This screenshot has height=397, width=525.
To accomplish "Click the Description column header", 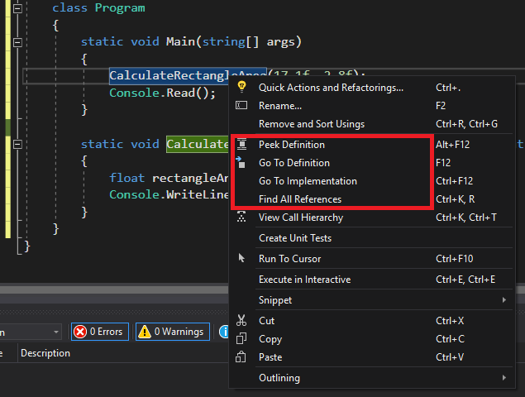I will (x=45, y=353).
